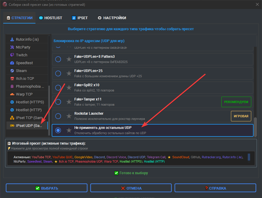Click the ОТМЕНА button
Viewport: 262px width, 198px height.
pyautogui.click(x=131, y=188)
